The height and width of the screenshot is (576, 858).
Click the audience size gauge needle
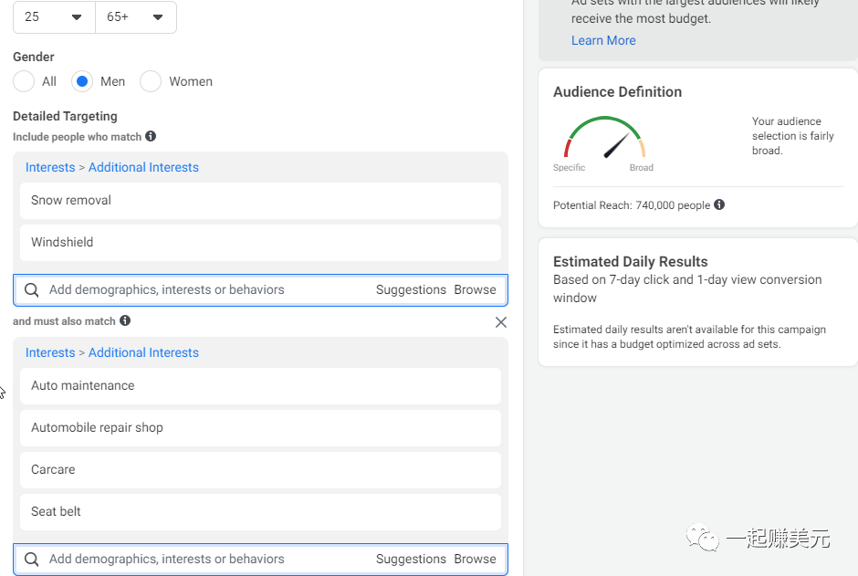click(x=616, y=145)
